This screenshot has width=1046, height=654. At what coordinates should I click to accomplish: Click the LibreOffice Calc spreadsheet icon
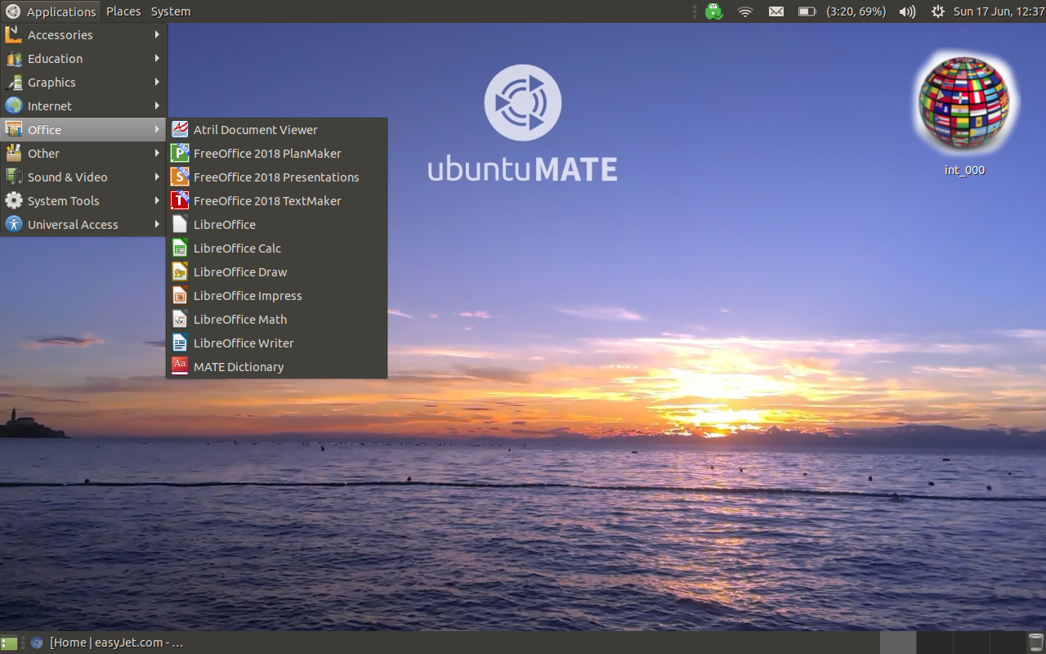pyautogui.click(x=180, y=249)
